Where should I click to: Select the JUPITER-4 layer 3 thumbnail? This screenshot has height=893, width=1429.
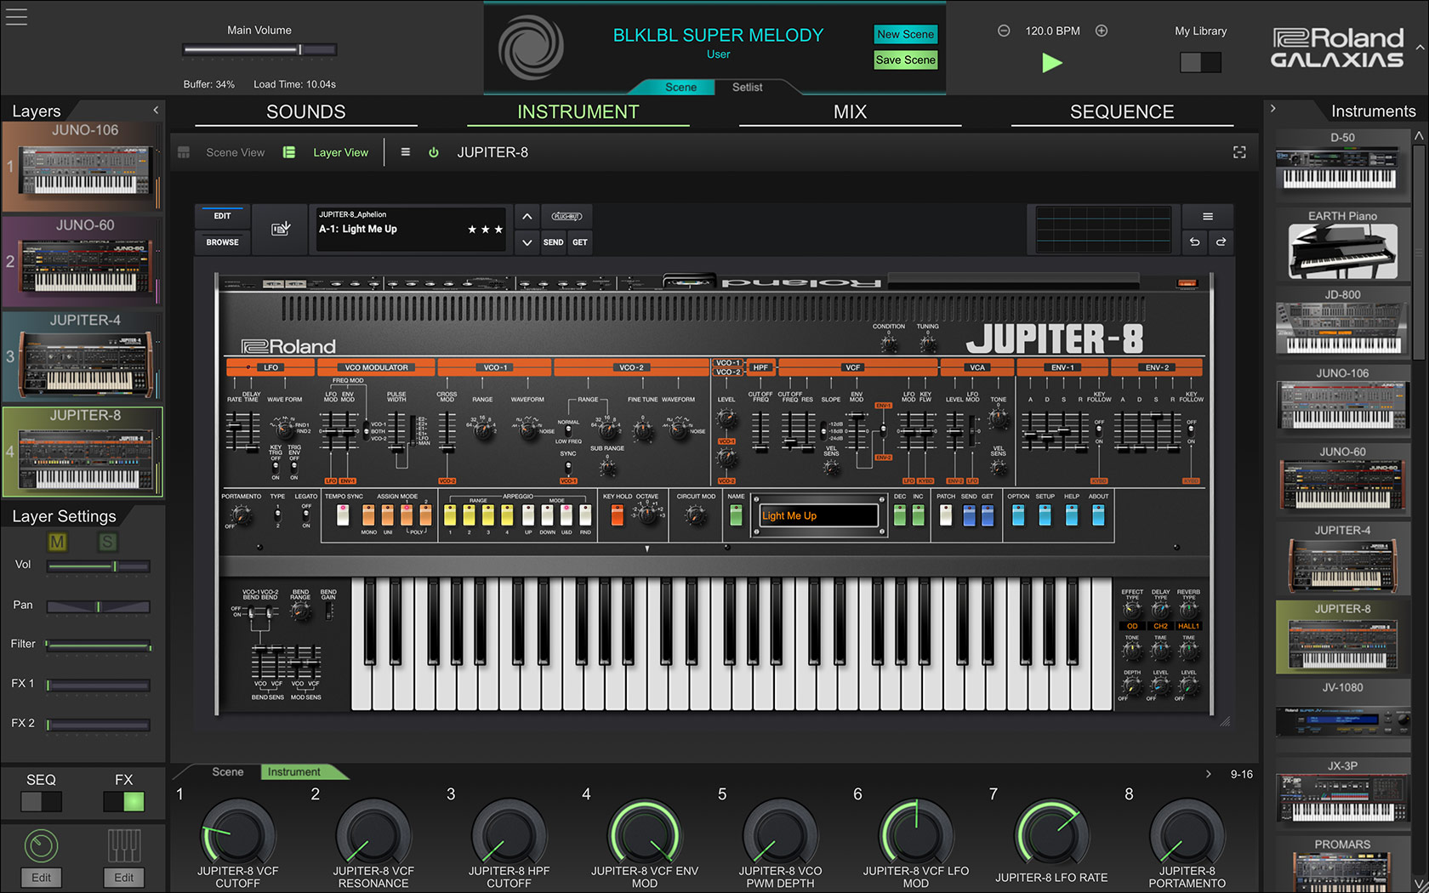[83, 357]
